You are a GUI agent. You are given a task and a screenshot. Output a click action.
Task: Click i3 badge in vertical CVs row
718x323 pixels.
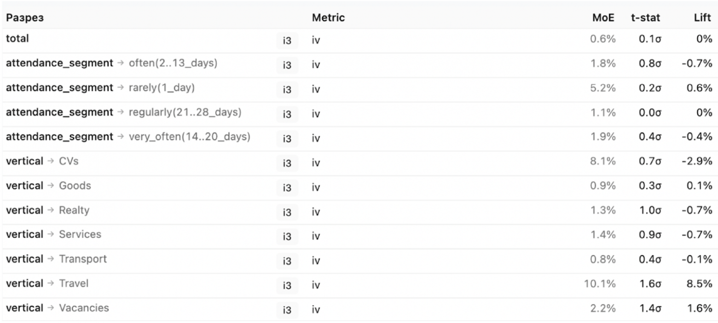(x=287, y=163)
